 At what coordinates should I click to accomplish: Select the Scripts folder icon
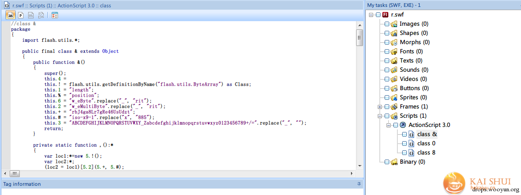(394, 116)
